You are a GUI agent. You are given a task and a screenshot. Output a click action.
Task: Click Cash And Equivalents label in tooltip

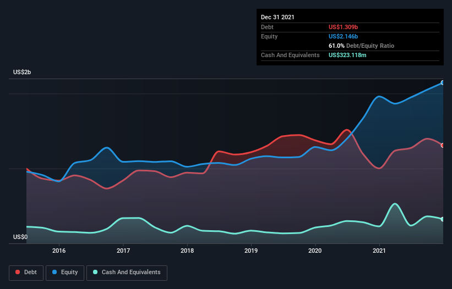[290, 55]
